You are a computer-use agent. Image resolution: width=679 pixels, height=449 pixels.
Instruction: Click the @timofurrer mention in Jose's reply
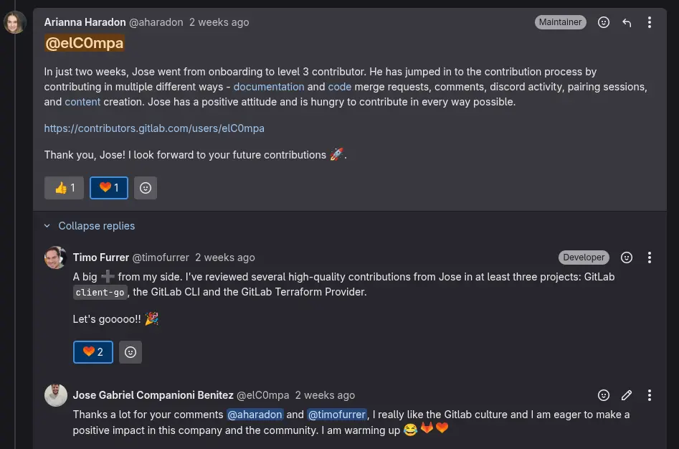click(337, 415)
